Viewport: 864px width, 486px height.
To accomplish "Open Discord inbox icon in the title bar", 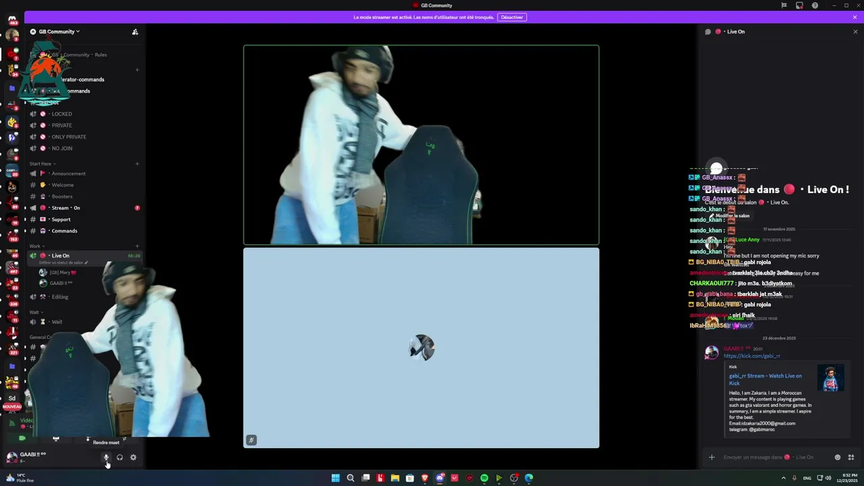I will [799, 5].
